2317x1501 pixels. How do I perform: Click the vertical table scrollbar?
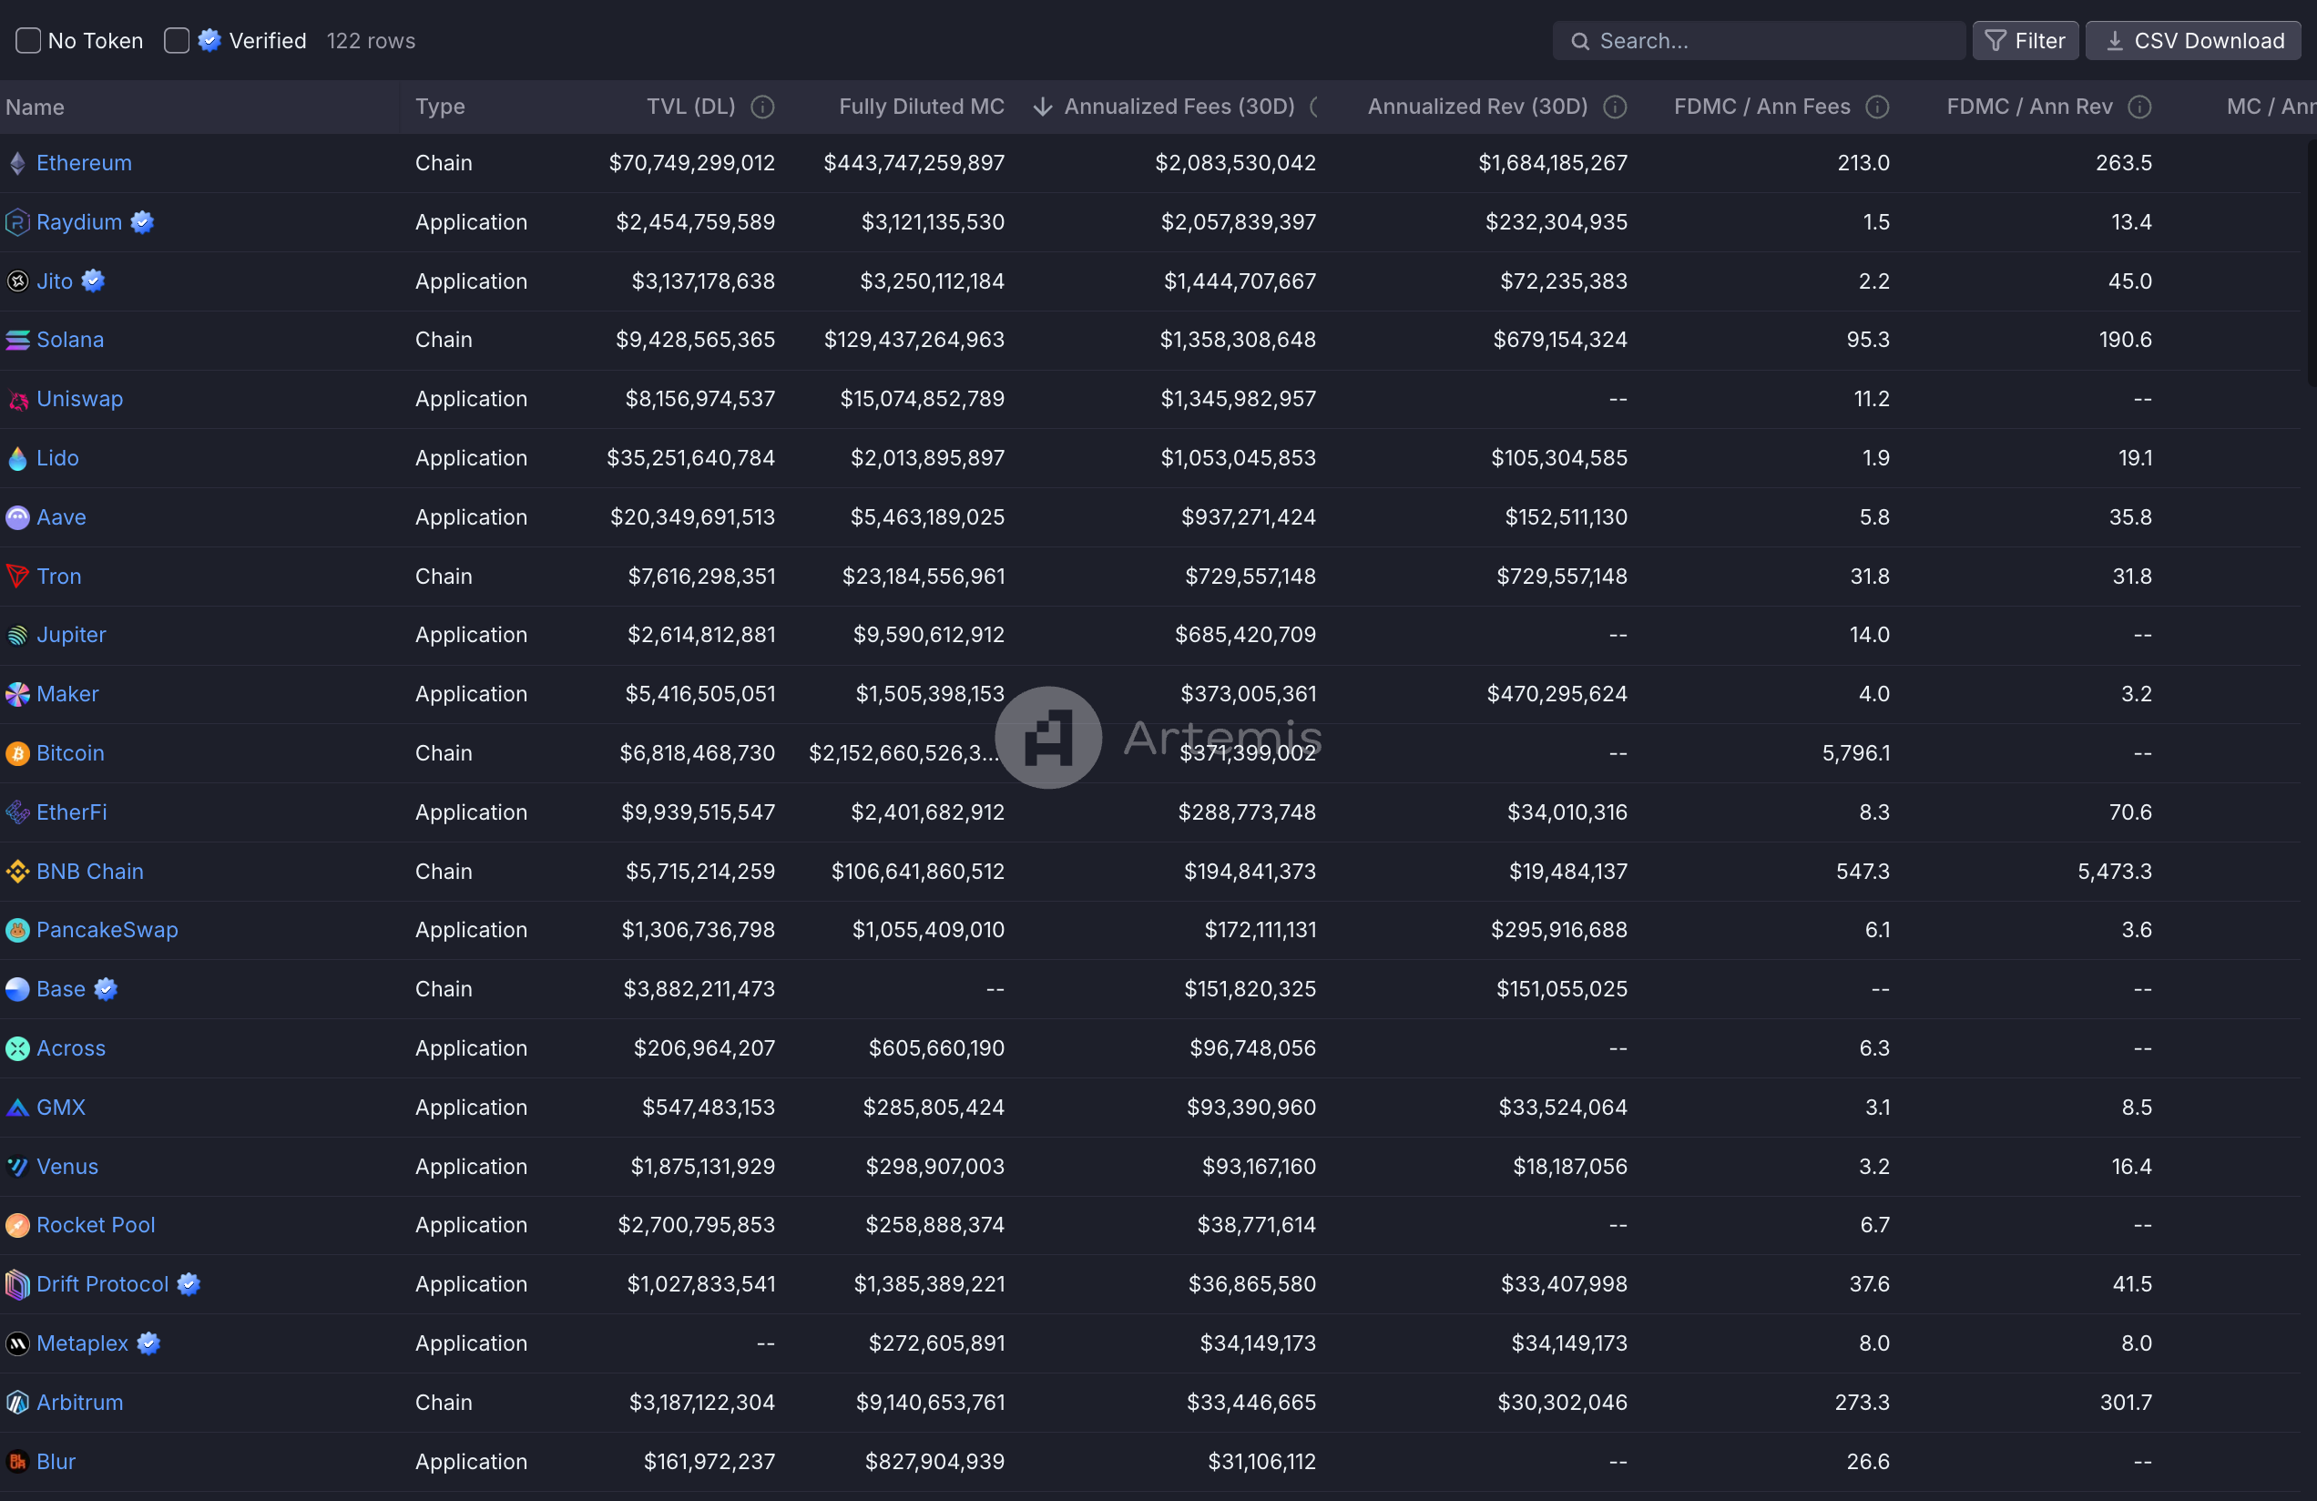click(2312, 263)
